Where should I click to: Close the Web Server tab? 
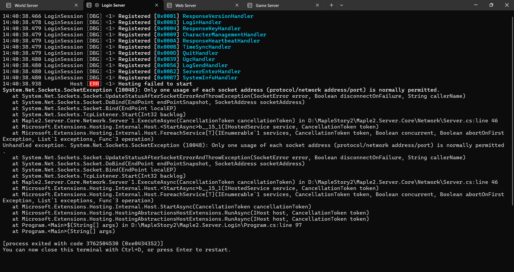tap(237, 5)
